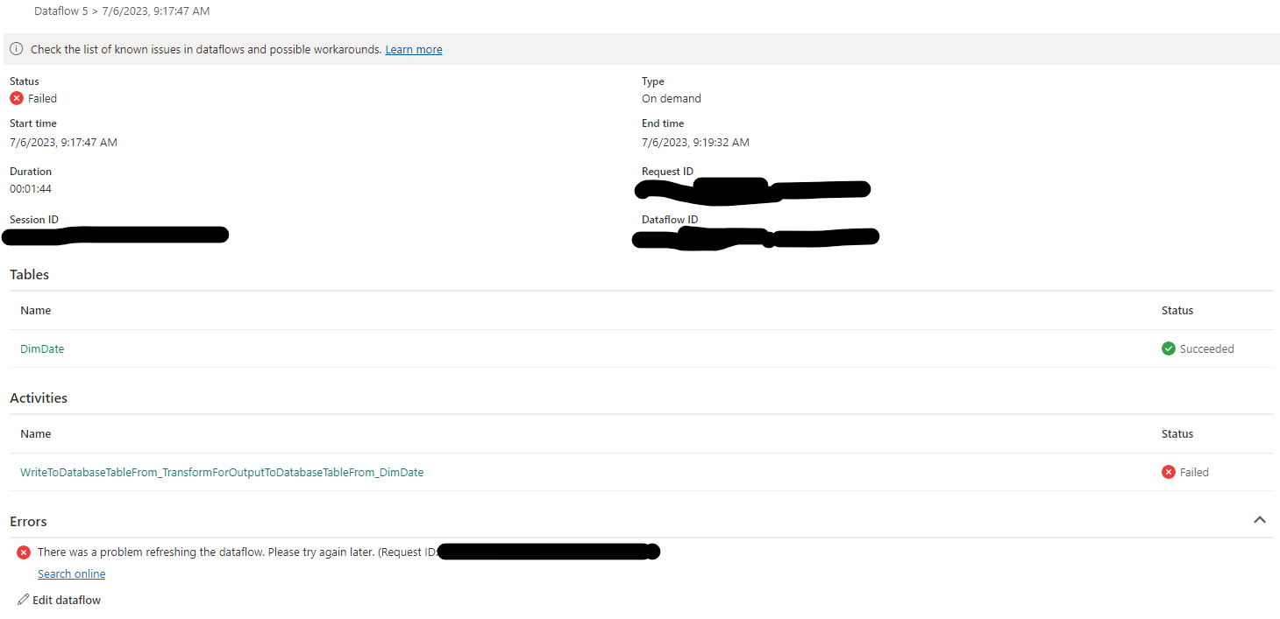Collapse the Errors section with the chevron

pyautogui.click(x=1260, y=520)
